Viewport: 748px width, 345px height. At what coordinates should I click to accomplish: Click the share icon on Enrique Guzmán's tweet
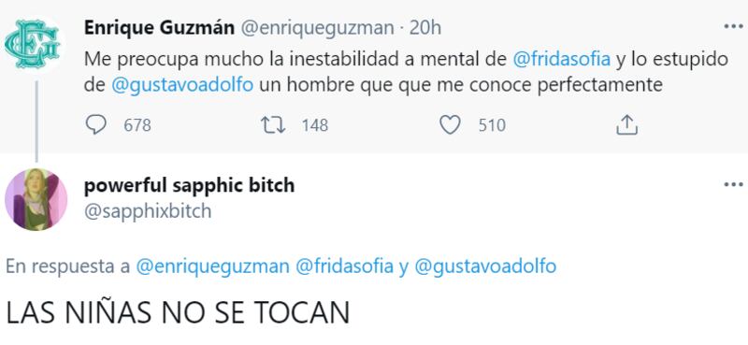tap(626, 125)
